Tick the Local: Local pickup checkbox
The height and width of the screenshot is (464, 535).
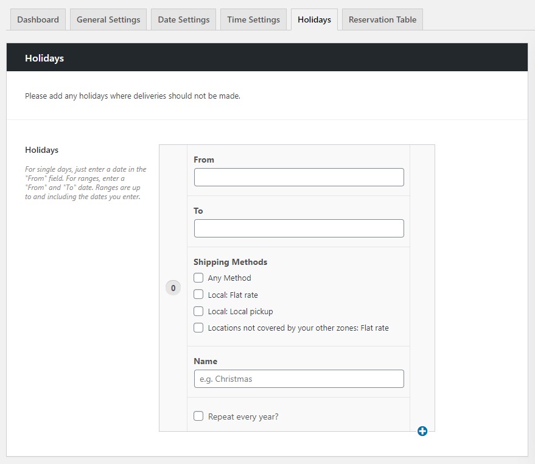coord(198,311)
